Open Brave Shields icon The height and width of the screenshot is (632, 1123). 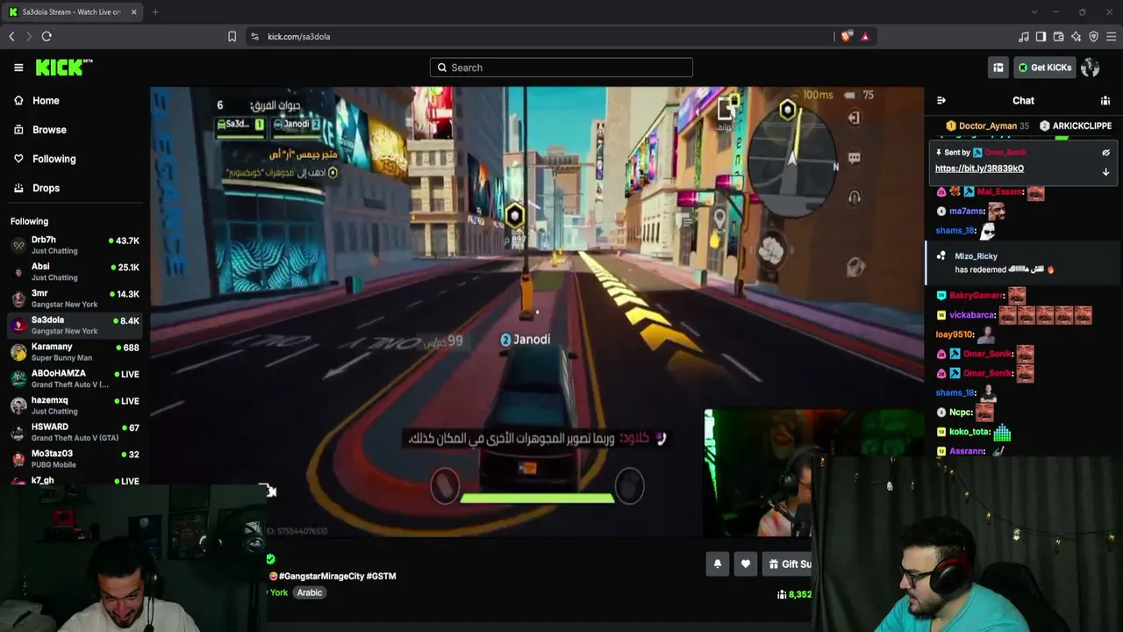(x=846, y=36)
